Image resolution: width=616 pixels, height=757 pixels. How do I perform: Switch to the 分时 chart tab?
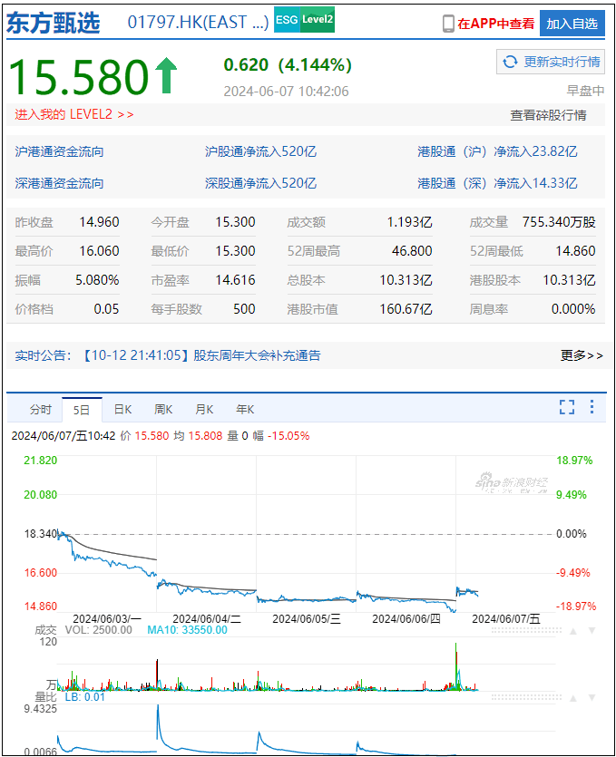tap(41, 410)
